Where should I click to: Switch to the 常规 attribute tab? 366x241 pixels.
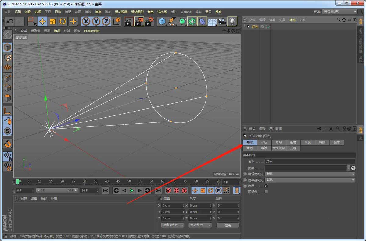coord(278,142)
